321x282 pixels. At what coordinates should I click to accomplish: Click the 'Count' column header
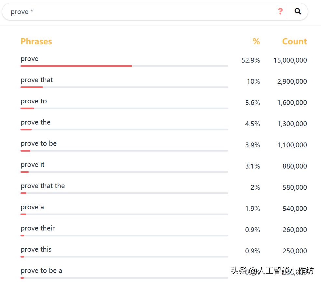(x=294, y=41)
